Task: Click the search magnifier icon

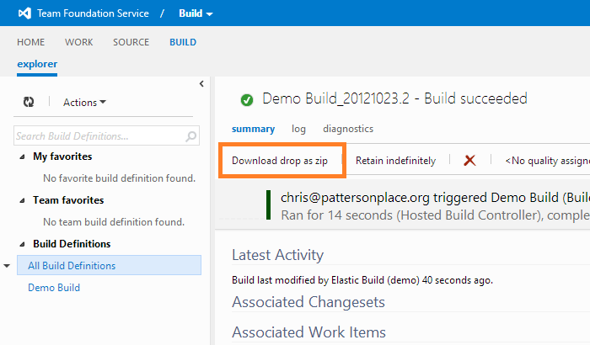Action: pos(190,136)
